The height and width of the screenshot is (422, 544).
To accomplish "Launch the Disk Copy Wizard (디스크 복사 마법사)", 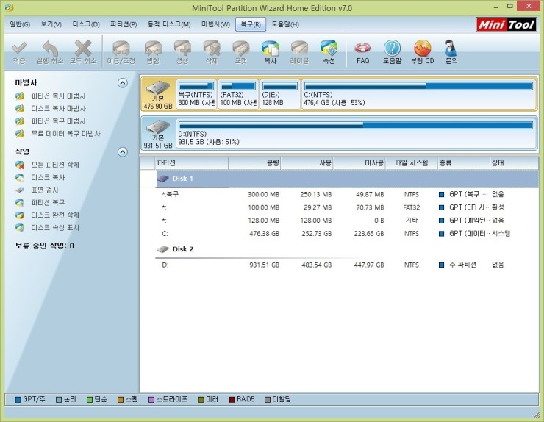I will [x=58, y=108].
